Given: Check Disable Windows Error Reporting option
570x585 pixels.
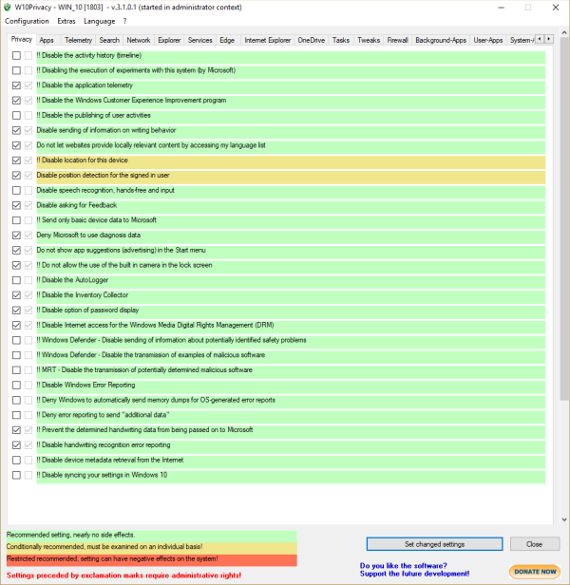Looking at the screenshot, I should pyautogui.click(x=16, y=385).
